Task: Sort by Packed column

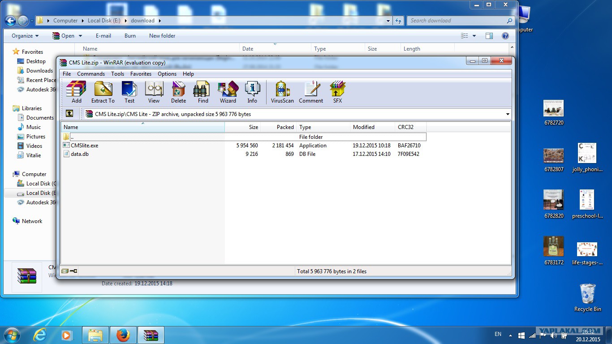Action: point(279,127)
